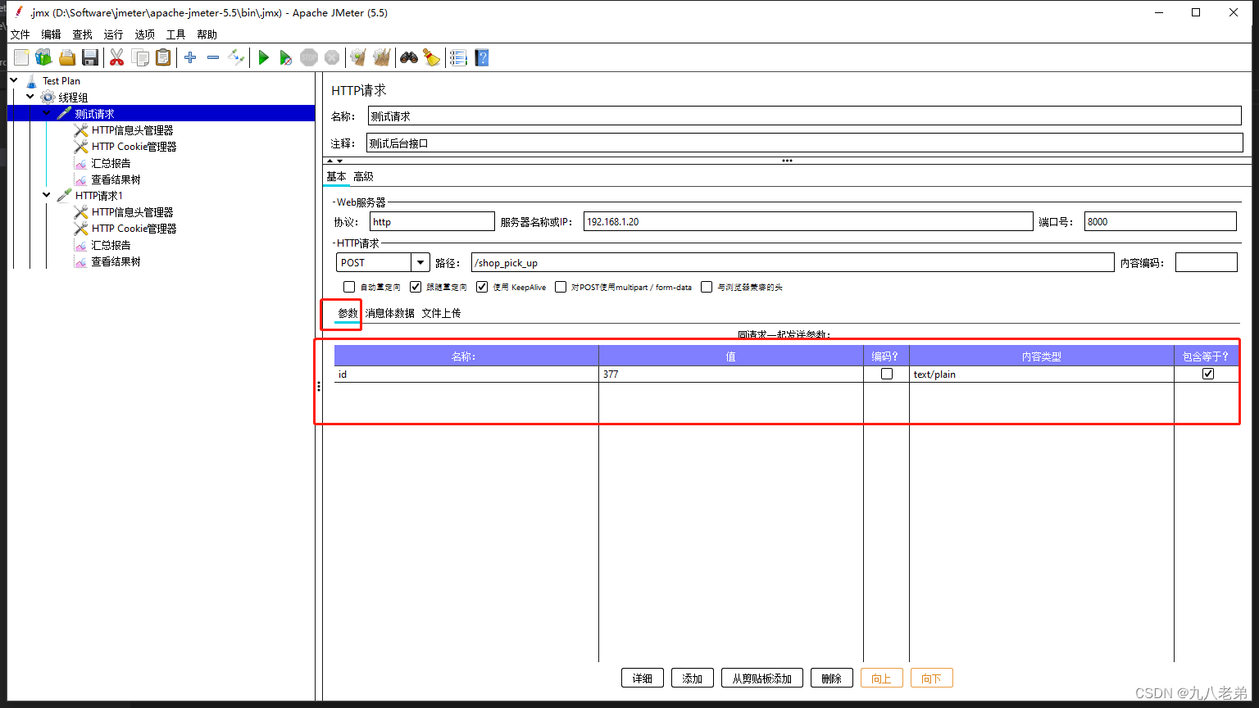Click the Shutdown threads icon
The width and height of the screenshot is (1259, 708).
coord(332,57)
